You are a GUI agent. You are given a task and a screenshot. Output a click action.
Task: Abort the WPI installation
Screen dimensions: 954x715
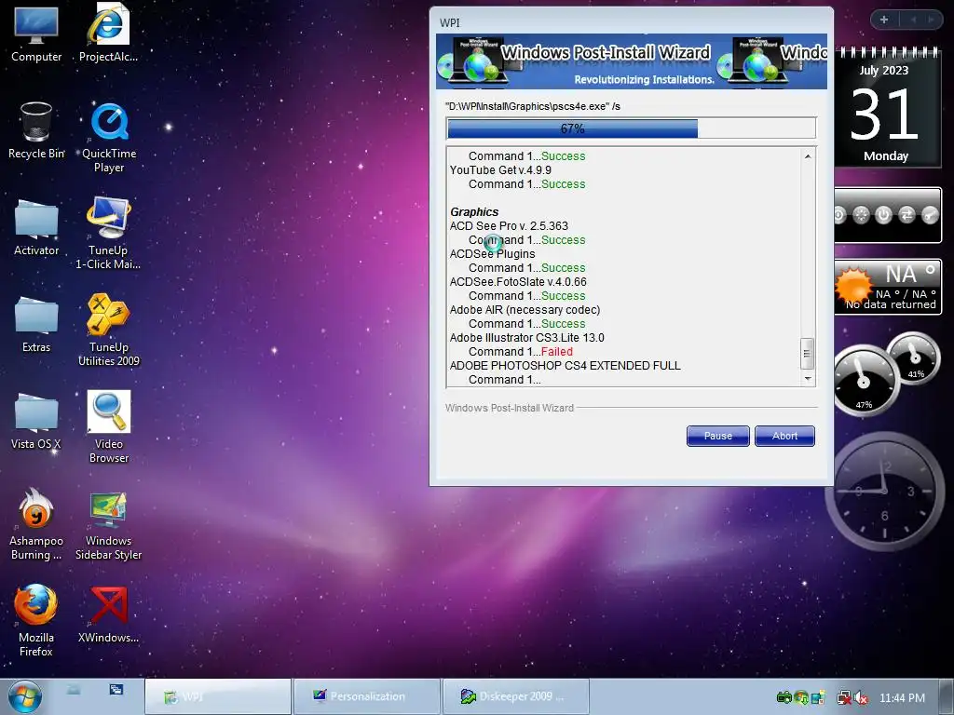784,436
